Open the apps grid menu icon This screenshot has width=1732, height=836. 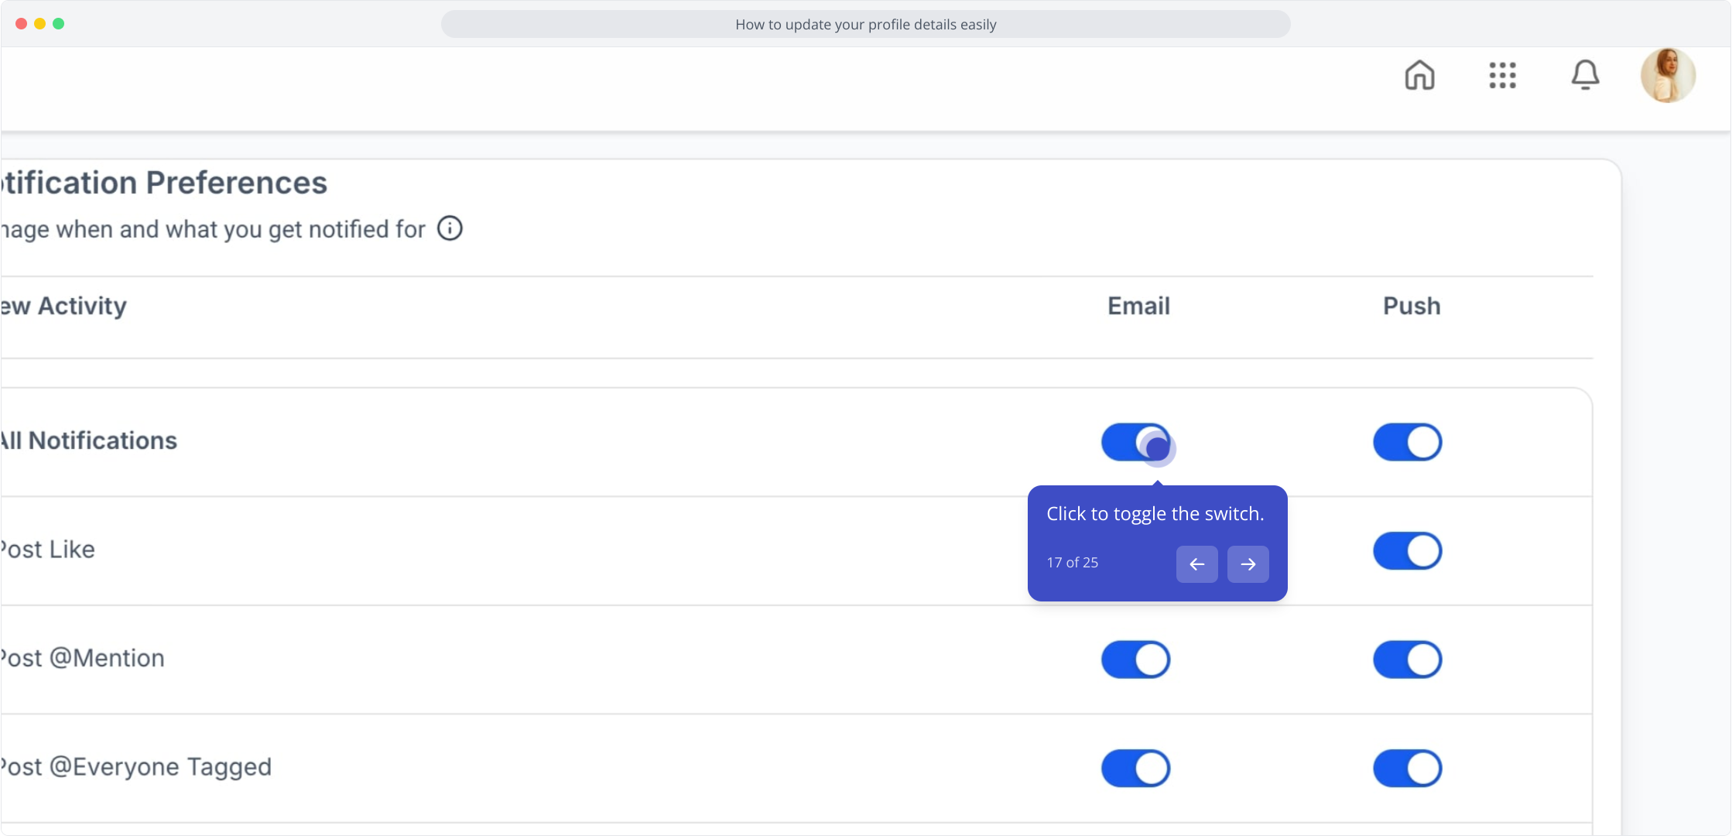click(x=1502, y=75)
